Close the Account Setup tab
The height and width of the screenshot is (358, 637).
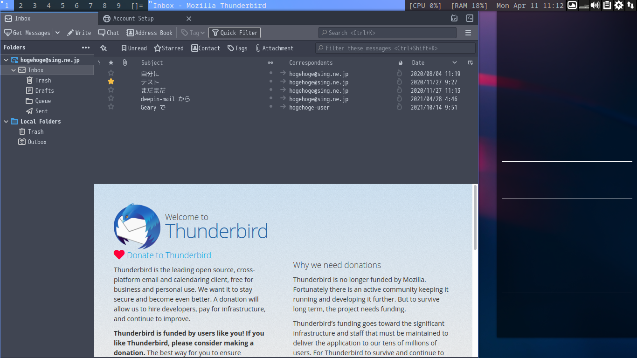189,19
